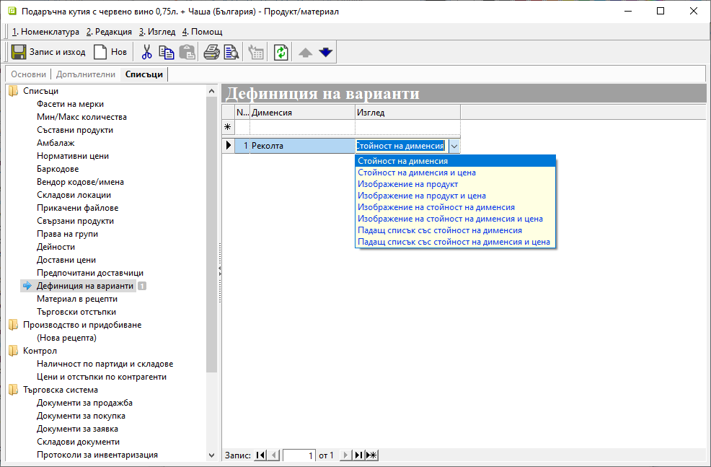Click the Cut scissors icon
The image size is (711, 467).
click(146, 52)
